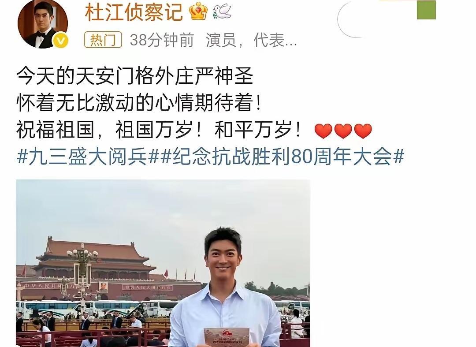Image resolution: width=476 pixels, height=347 pixels.
Task: Expand the truncated 演员，代表… description
Action: tap(251, 41)
